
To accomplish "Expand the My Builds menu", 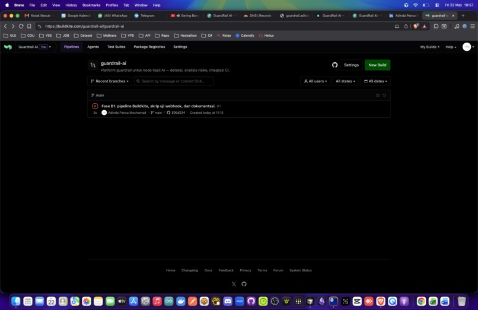I will click(x=429, y=47).
